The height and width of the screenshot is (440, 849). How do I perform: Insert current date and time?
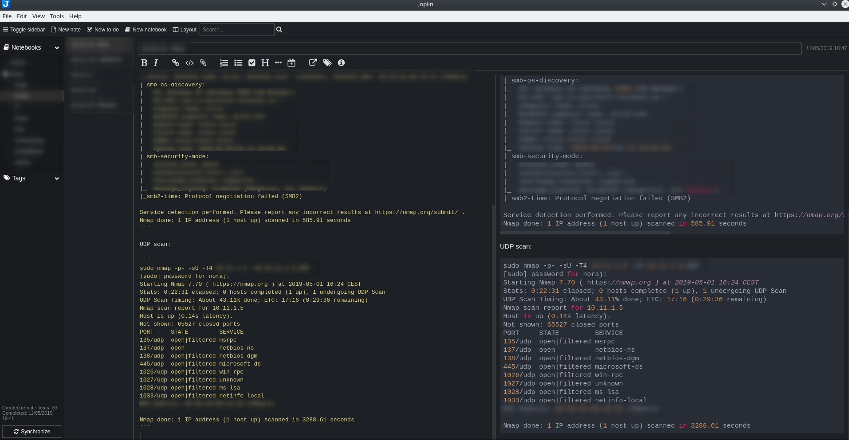pos(291,62)
